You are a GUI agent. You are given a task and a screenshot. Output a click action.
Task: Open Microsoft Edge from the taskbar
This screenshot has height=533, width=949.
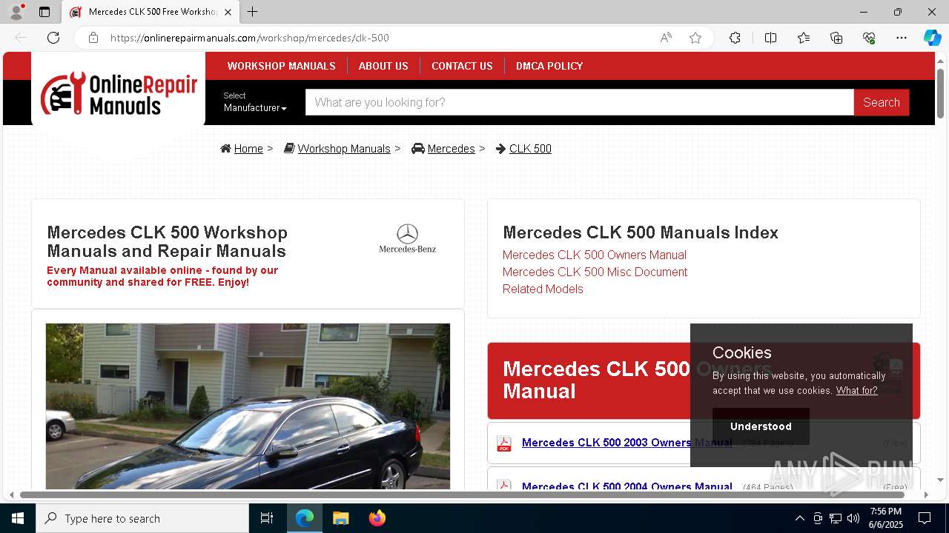305,518
